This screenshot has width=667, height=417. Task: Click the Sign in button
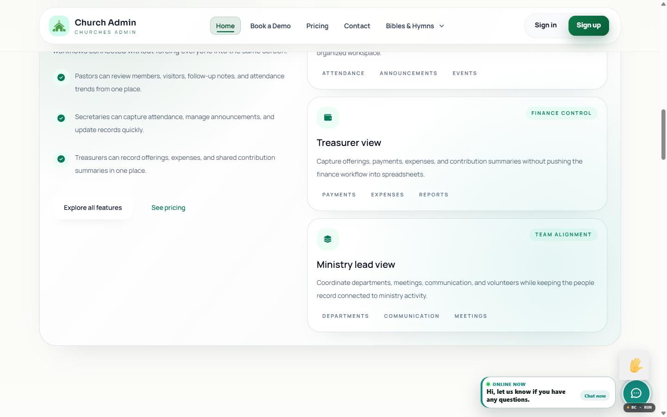click(546, 25)
